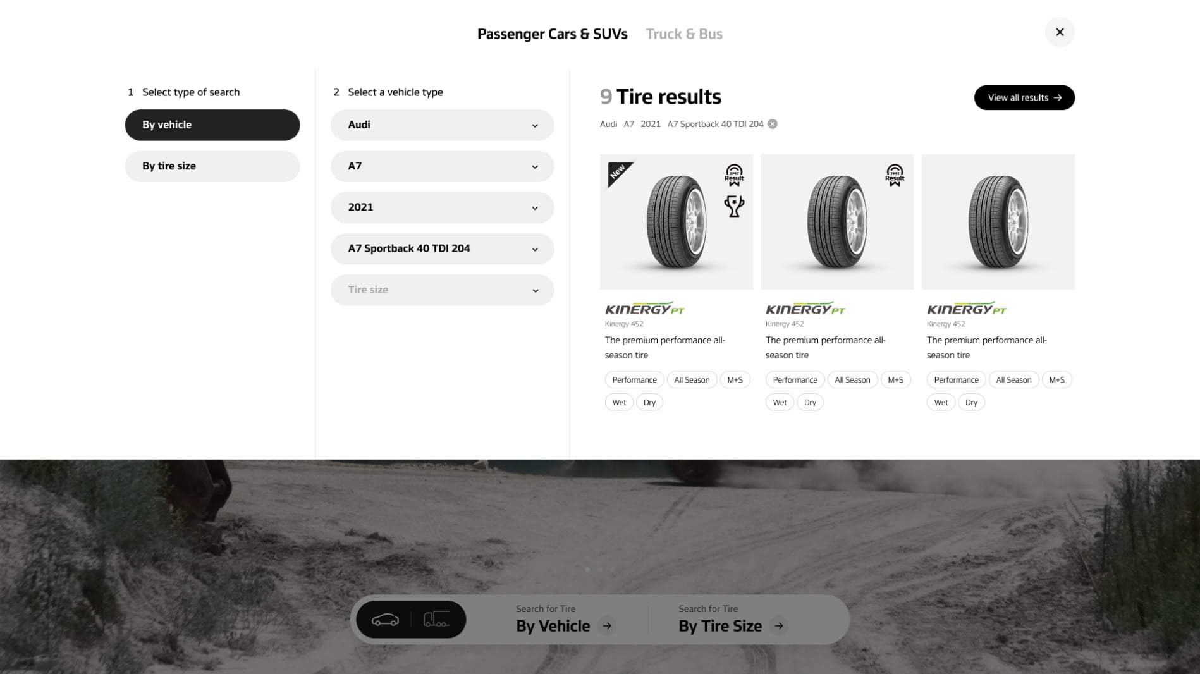The height and width of the screenshot is (674, 1200).
Task: Select the Passenger Cars & SUVs tab
Action: pos(553,34)
